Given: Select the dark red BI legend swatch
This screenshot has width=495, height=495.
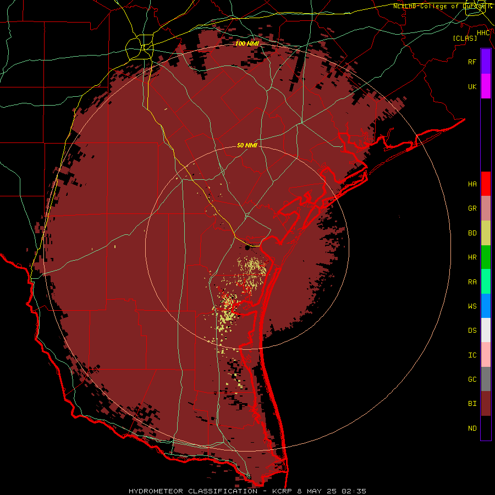Looking at the screenshot, I should (486, 404).
